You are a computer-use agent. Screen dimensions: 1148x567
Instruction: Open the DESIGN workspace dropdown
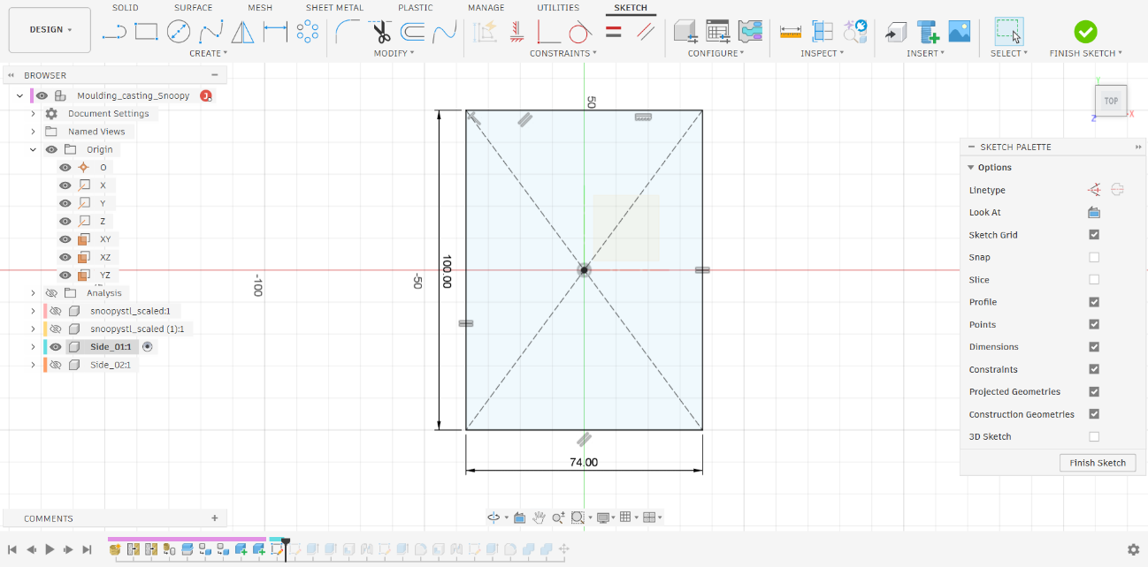point(50,30)
